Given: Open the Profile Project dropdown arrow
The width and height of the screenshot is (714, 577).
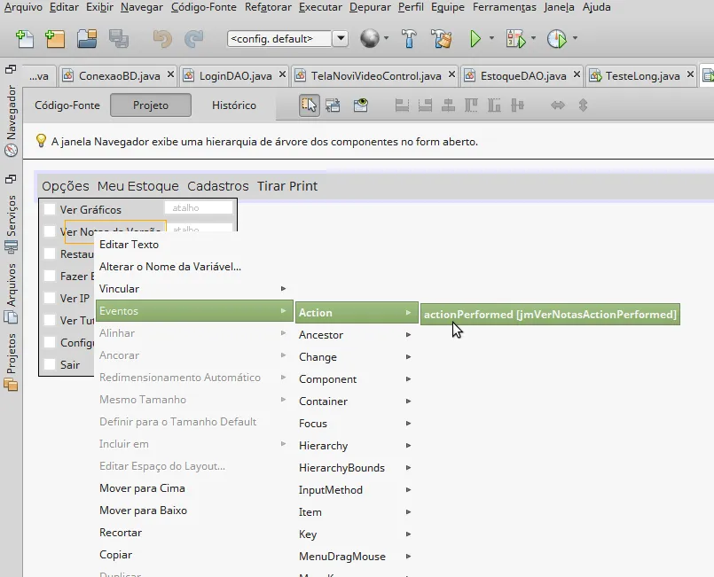Looking at the screenshot, I should 575,38.
